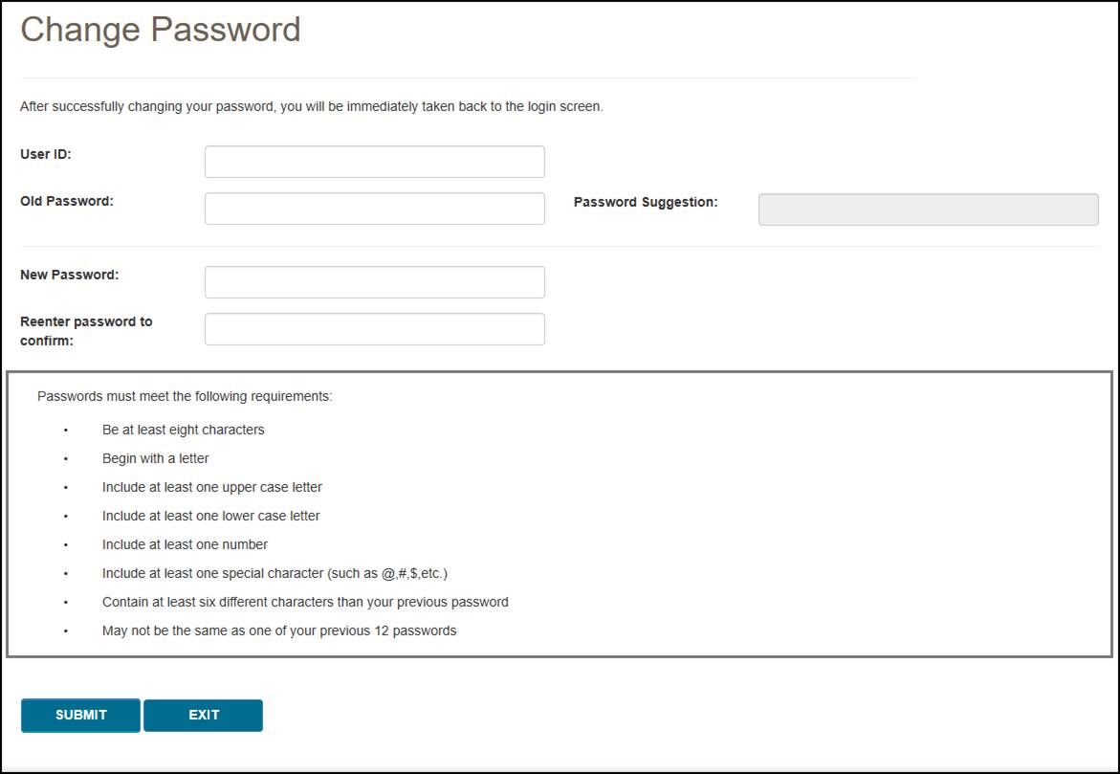
Task: Click the User ID input field
Action: (x=373, y=161)
